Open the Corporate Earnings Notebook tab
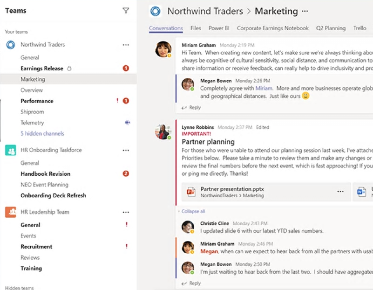This screenshot has width=373, height=290. click(272, 28)
